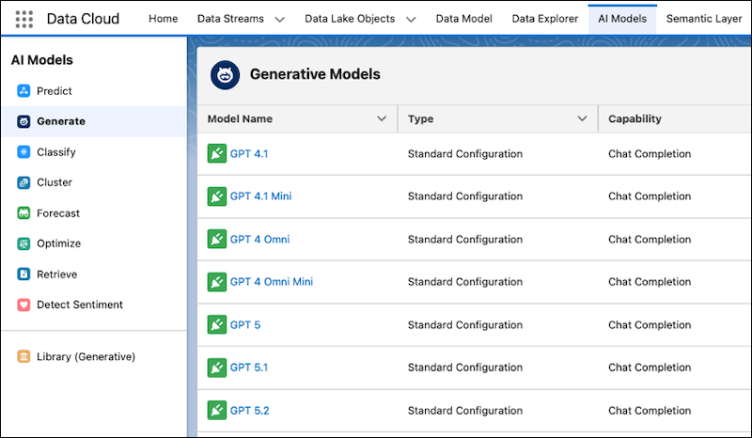Click Chat Completion in the GPT 4.1 row

coord(650,154)
